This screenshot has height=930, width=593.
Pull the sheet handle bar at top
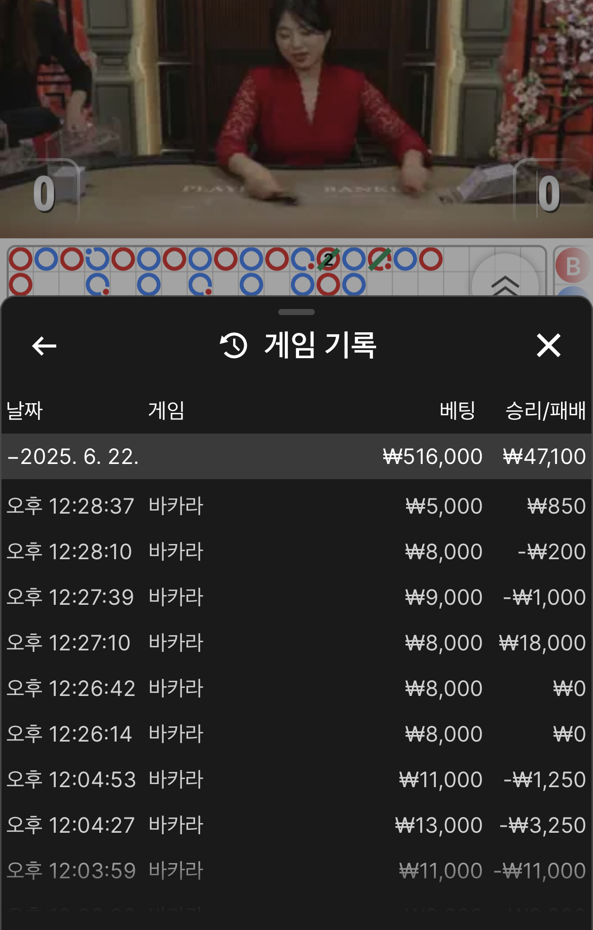click(296, 312)
